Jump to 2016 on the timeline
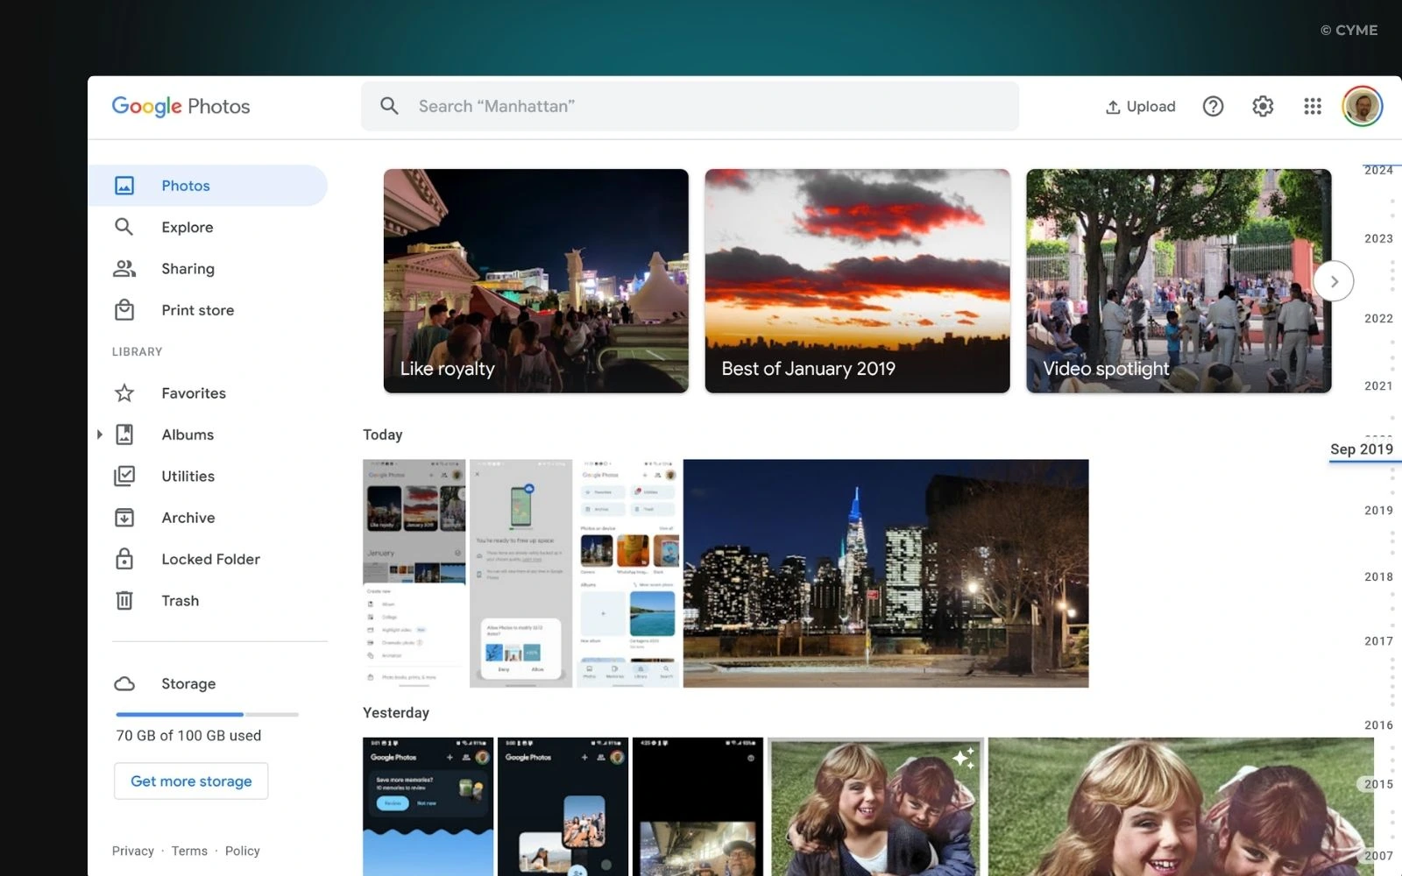The image size is (1402, 876). pos(1378,725)
